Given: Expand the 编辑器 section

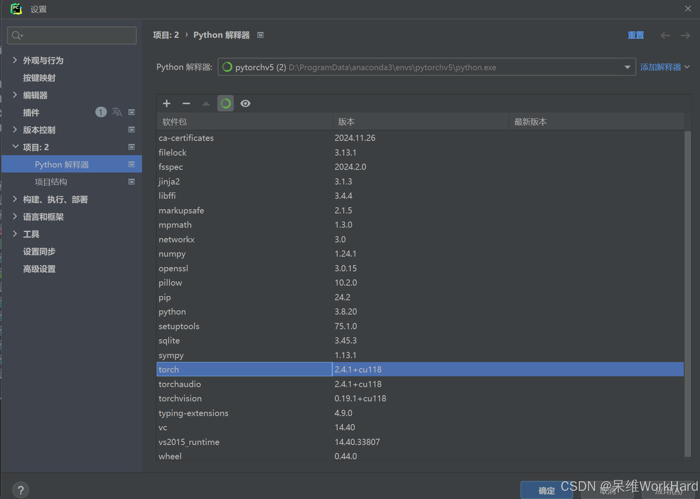Looking at the screenshot, I should point(15,95).
